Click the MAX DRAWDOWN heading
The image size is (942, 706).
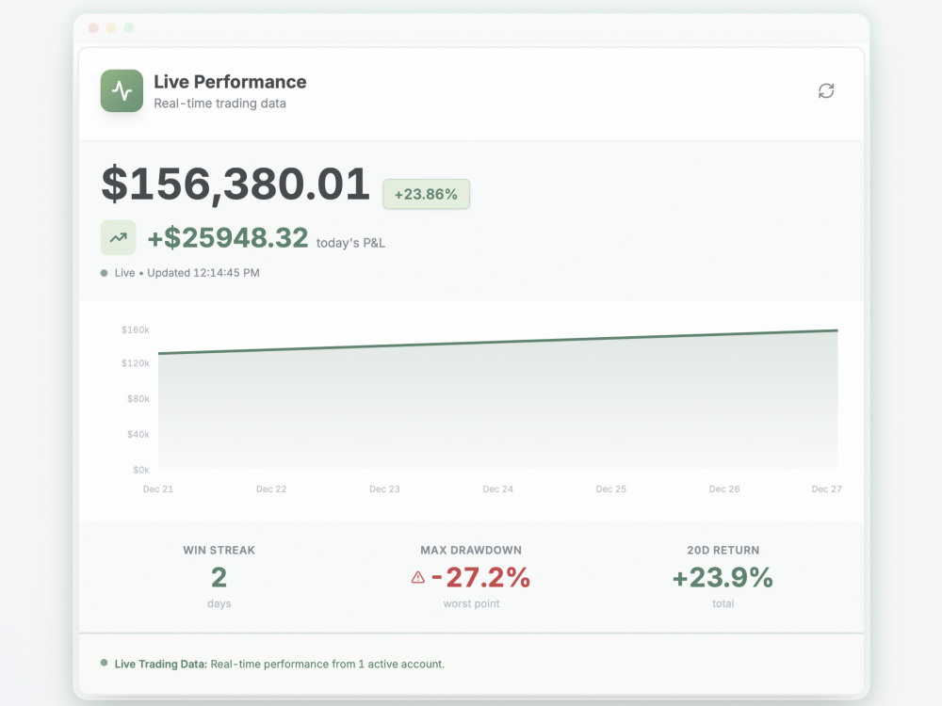coord(471,551)
